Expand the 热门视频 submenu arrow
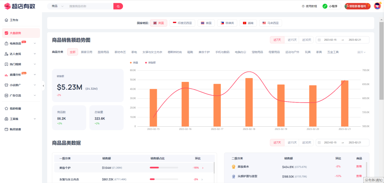Screen dimensions: 384x183 tap(34, 64)
